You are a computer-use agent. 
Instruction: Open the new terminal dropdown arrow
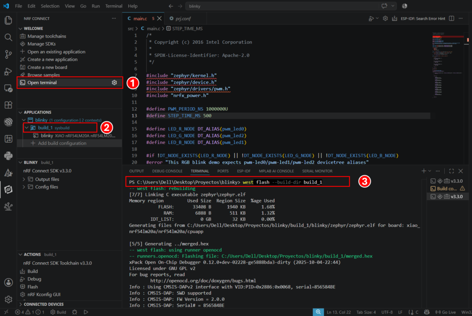click(x=430, y=171)
